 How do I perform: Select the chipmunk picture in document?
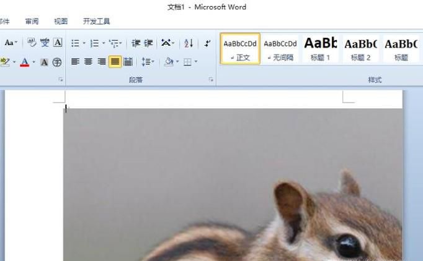click(233, 184)
